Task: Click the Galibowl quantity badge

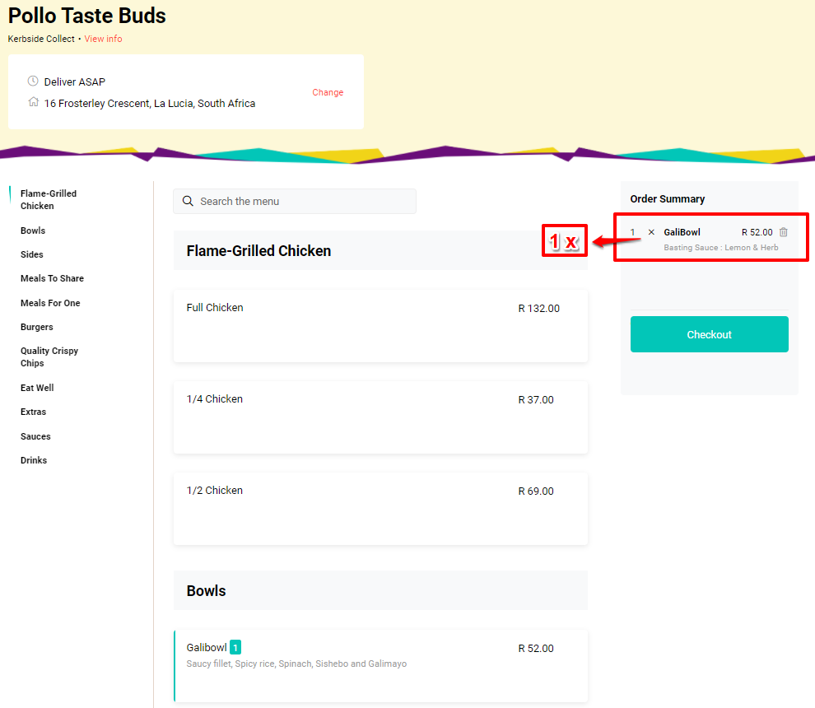Action: click(235, 647)
